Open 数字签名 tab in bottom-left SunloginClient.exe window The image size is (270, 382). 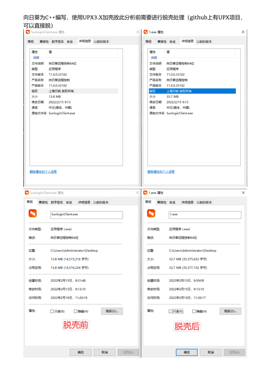pos(57,203)
